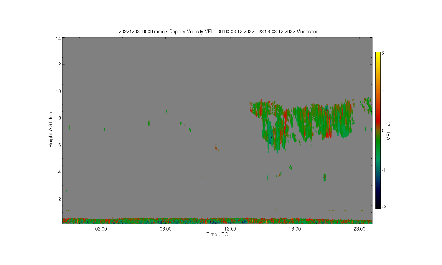Screen dimensions: 442x265
Task: Click the height axis label 4
Action: (60, 172)
